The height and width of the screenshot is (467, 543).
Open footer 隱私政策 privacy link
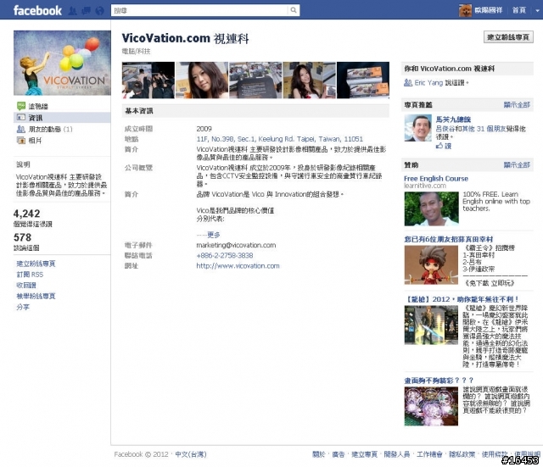pos(462,454)
